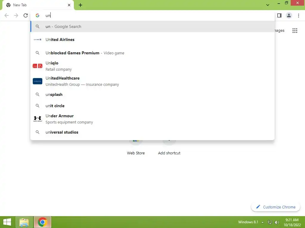Select the universal studios suggestion
The width and height of the screenshot is (305, 228).
[152, 132]
